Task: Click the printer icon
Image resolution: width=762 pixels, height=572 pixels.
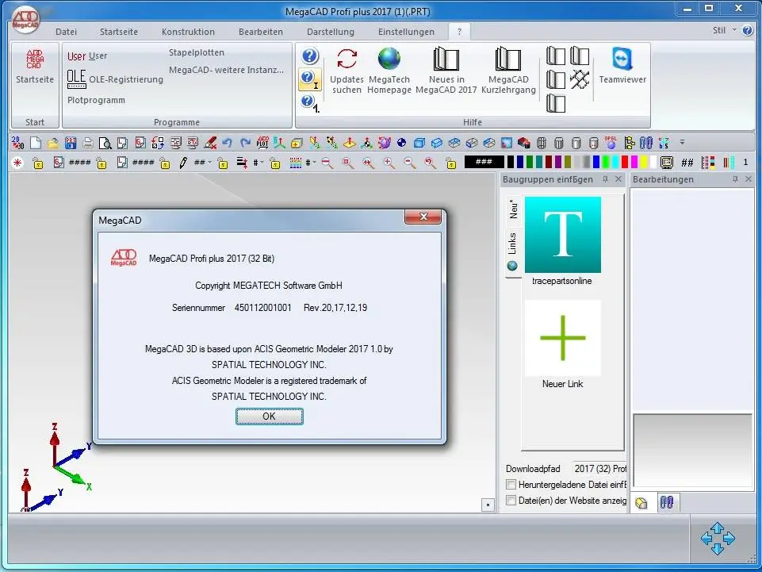Action: pyautogui.click(x=88, y=143)
